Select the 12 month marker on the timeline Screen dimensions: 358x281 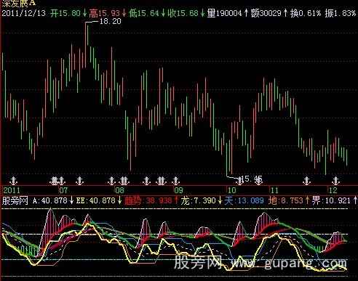333,190
